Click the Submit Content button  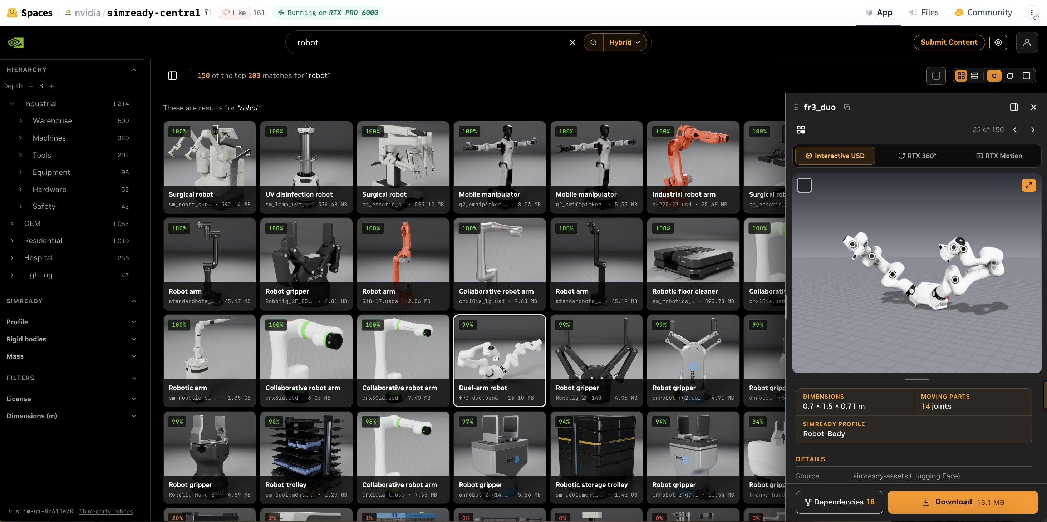tap(949, 42)
